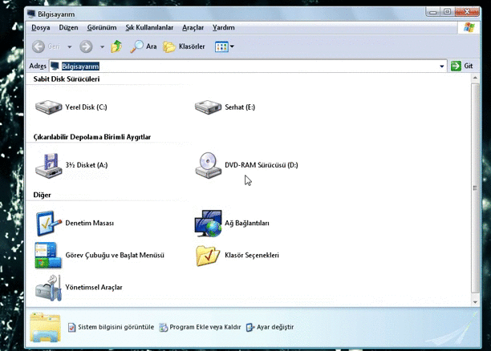Viewport: 491px width, 351px height.
Task: Click the Git go button
Action: (462, 66)
